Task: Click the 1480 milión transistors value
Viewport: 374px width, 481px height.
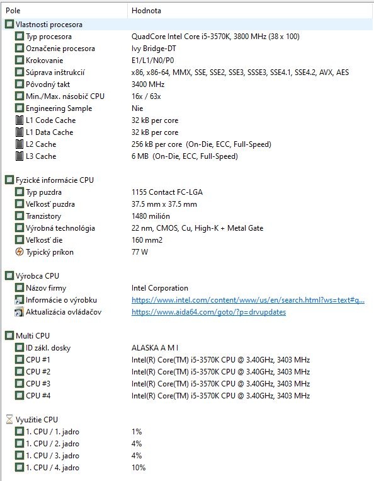Action: pos(150,216)
